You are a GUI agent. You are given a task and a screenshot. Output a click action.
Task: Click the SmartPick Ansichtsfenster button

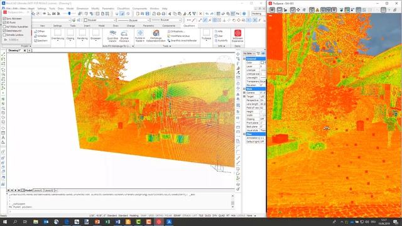[x=182, y=40]
